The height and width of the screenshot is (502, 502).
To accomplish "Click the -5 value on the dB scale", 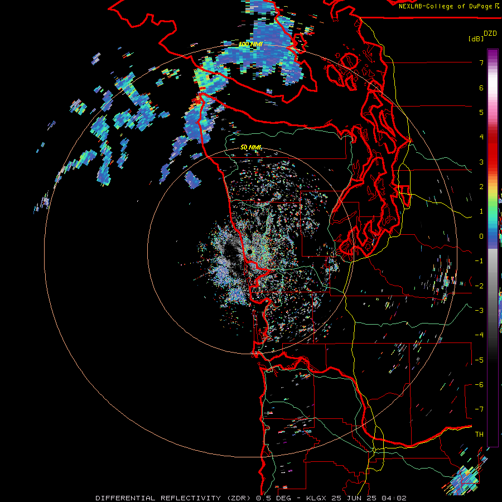I will click(479, 360).
